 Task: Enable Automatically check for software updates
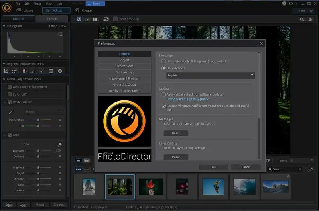point(164,94)
